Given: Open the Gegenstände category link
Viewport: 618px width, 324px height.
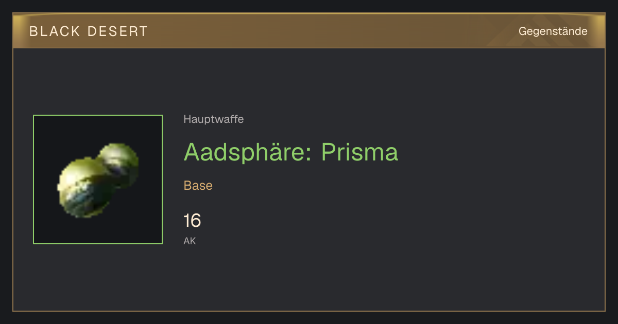Looking at the screenshot, I should (553, 31).
